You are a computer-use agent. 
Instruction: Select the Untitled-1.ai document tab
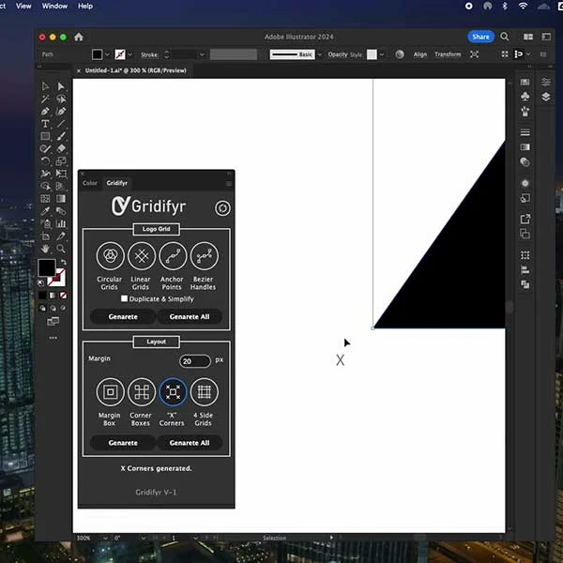pos(136,70)
